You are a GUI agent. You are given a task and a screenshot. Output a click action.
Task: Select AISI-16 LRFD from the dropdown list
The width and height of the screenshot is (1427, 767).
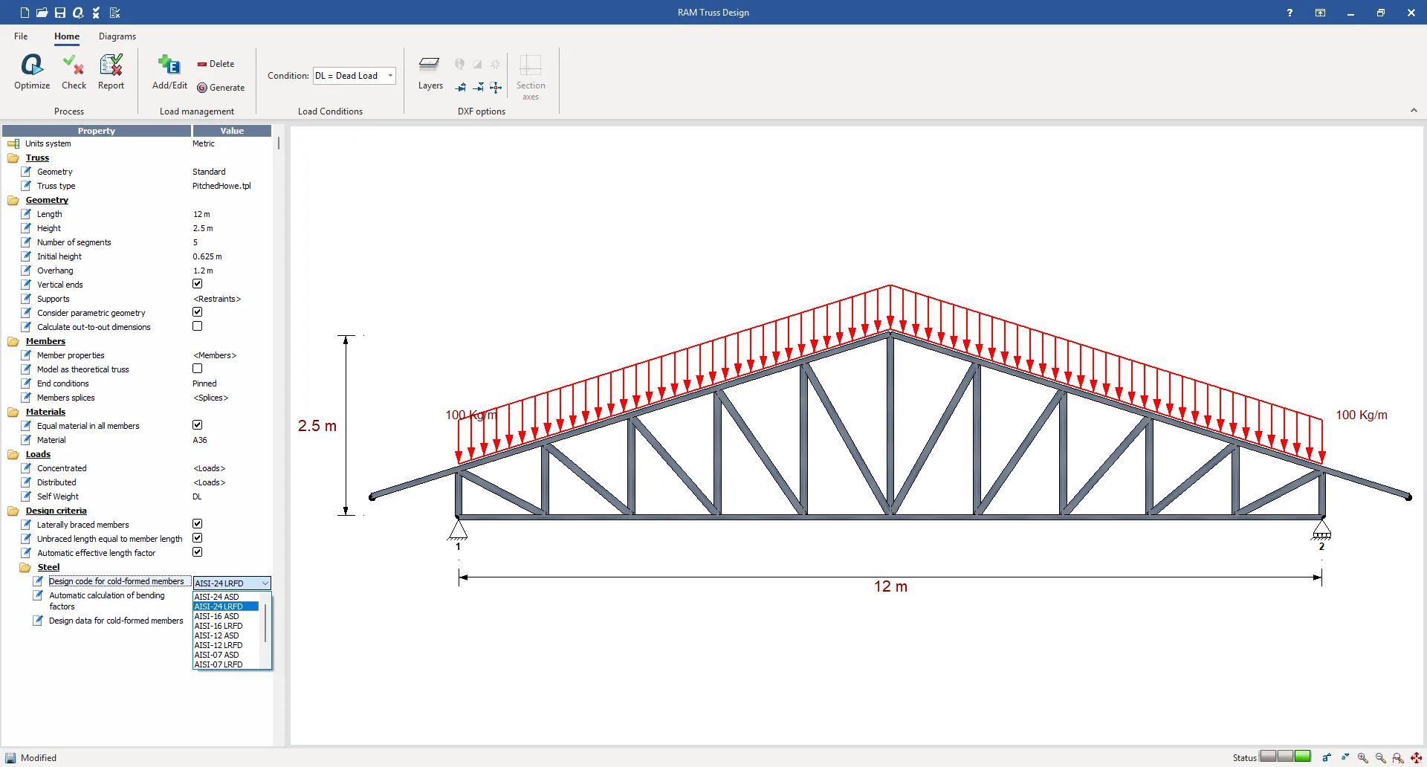click(219, 626)
